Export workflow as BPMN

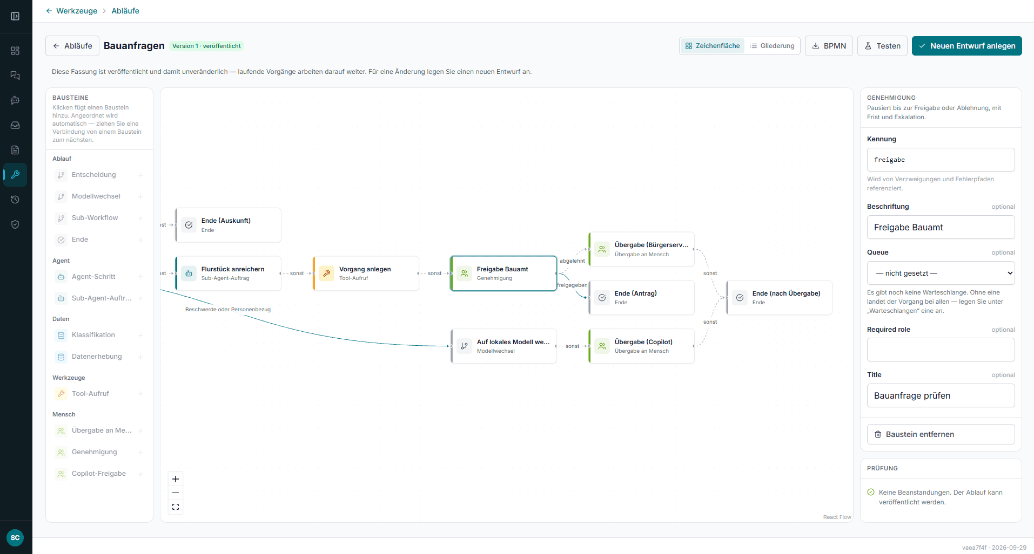(x=829, y=46)
